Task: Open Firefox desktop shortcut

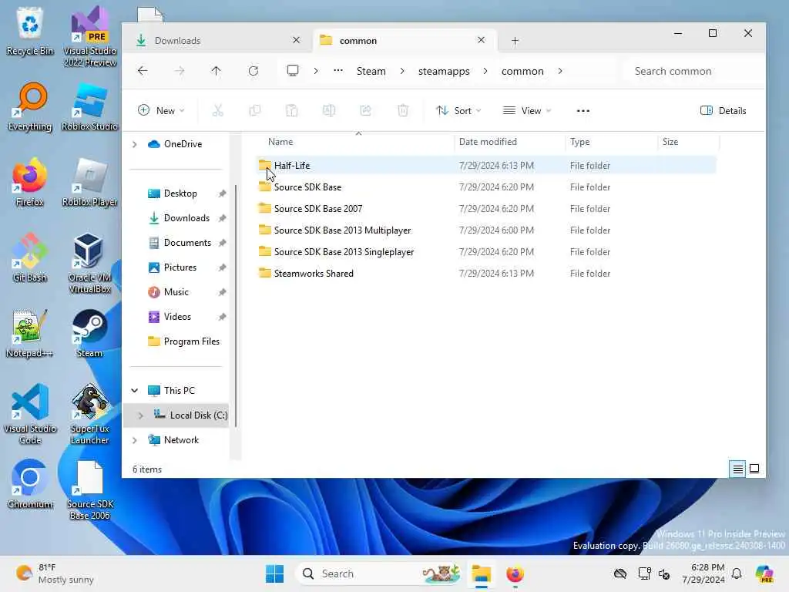Action: 30,183
